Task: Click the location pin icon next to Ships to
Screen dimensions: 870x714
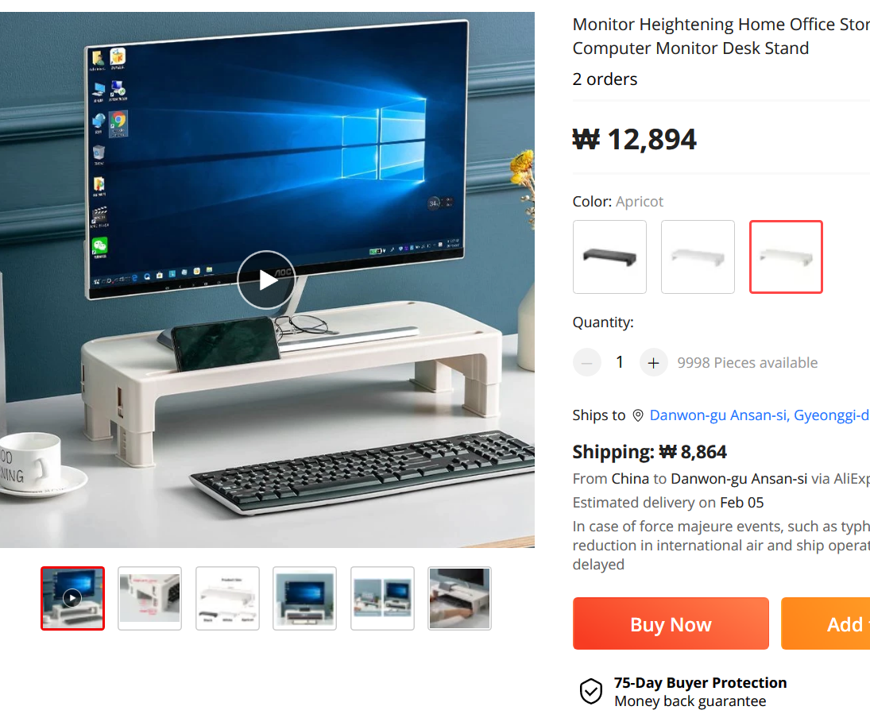Action: click(x=638, y=415)
